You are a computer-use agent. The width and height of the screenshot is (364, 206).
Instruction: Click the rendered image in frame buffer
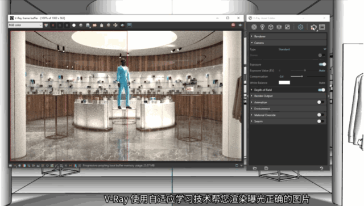point(126,96)
